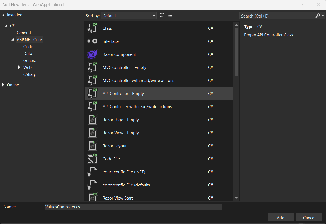Screen dimensions: 326x224
Task: Select the Class template name
Action: [x=107, y=28]
